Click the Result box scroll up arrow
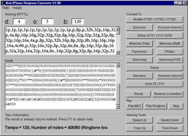 pyautogui.click(x=118, y=65)
